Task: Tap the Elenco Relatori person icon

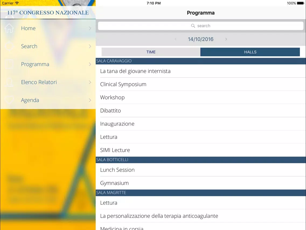Action: [9, 82]
